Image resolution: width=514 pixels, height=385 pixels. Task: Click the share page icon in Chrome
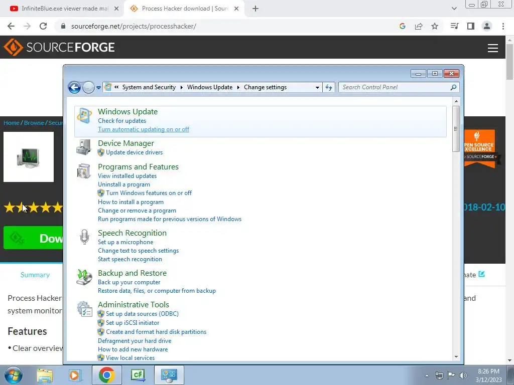419,26
